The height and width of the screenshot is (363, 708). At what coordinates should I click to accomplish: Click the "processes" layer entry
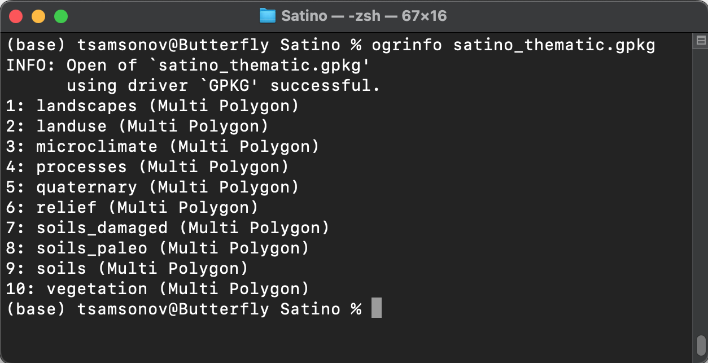pyautogui.click(x=81, y=167)
